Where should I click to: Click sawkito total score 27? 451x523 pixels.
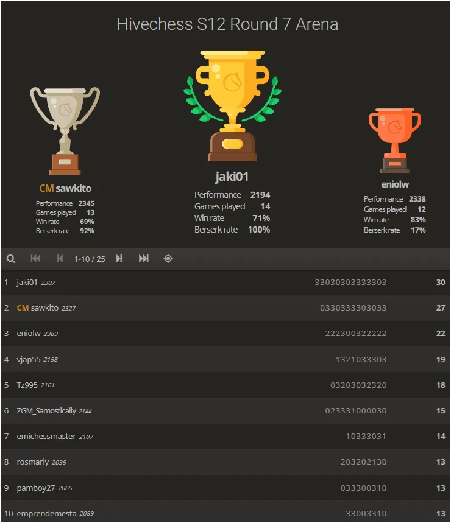tap(441, 308)
